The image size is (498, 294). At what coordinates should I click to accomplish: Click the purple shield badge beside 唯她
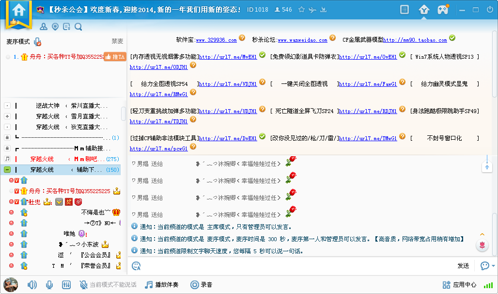[x=82, y=234]
